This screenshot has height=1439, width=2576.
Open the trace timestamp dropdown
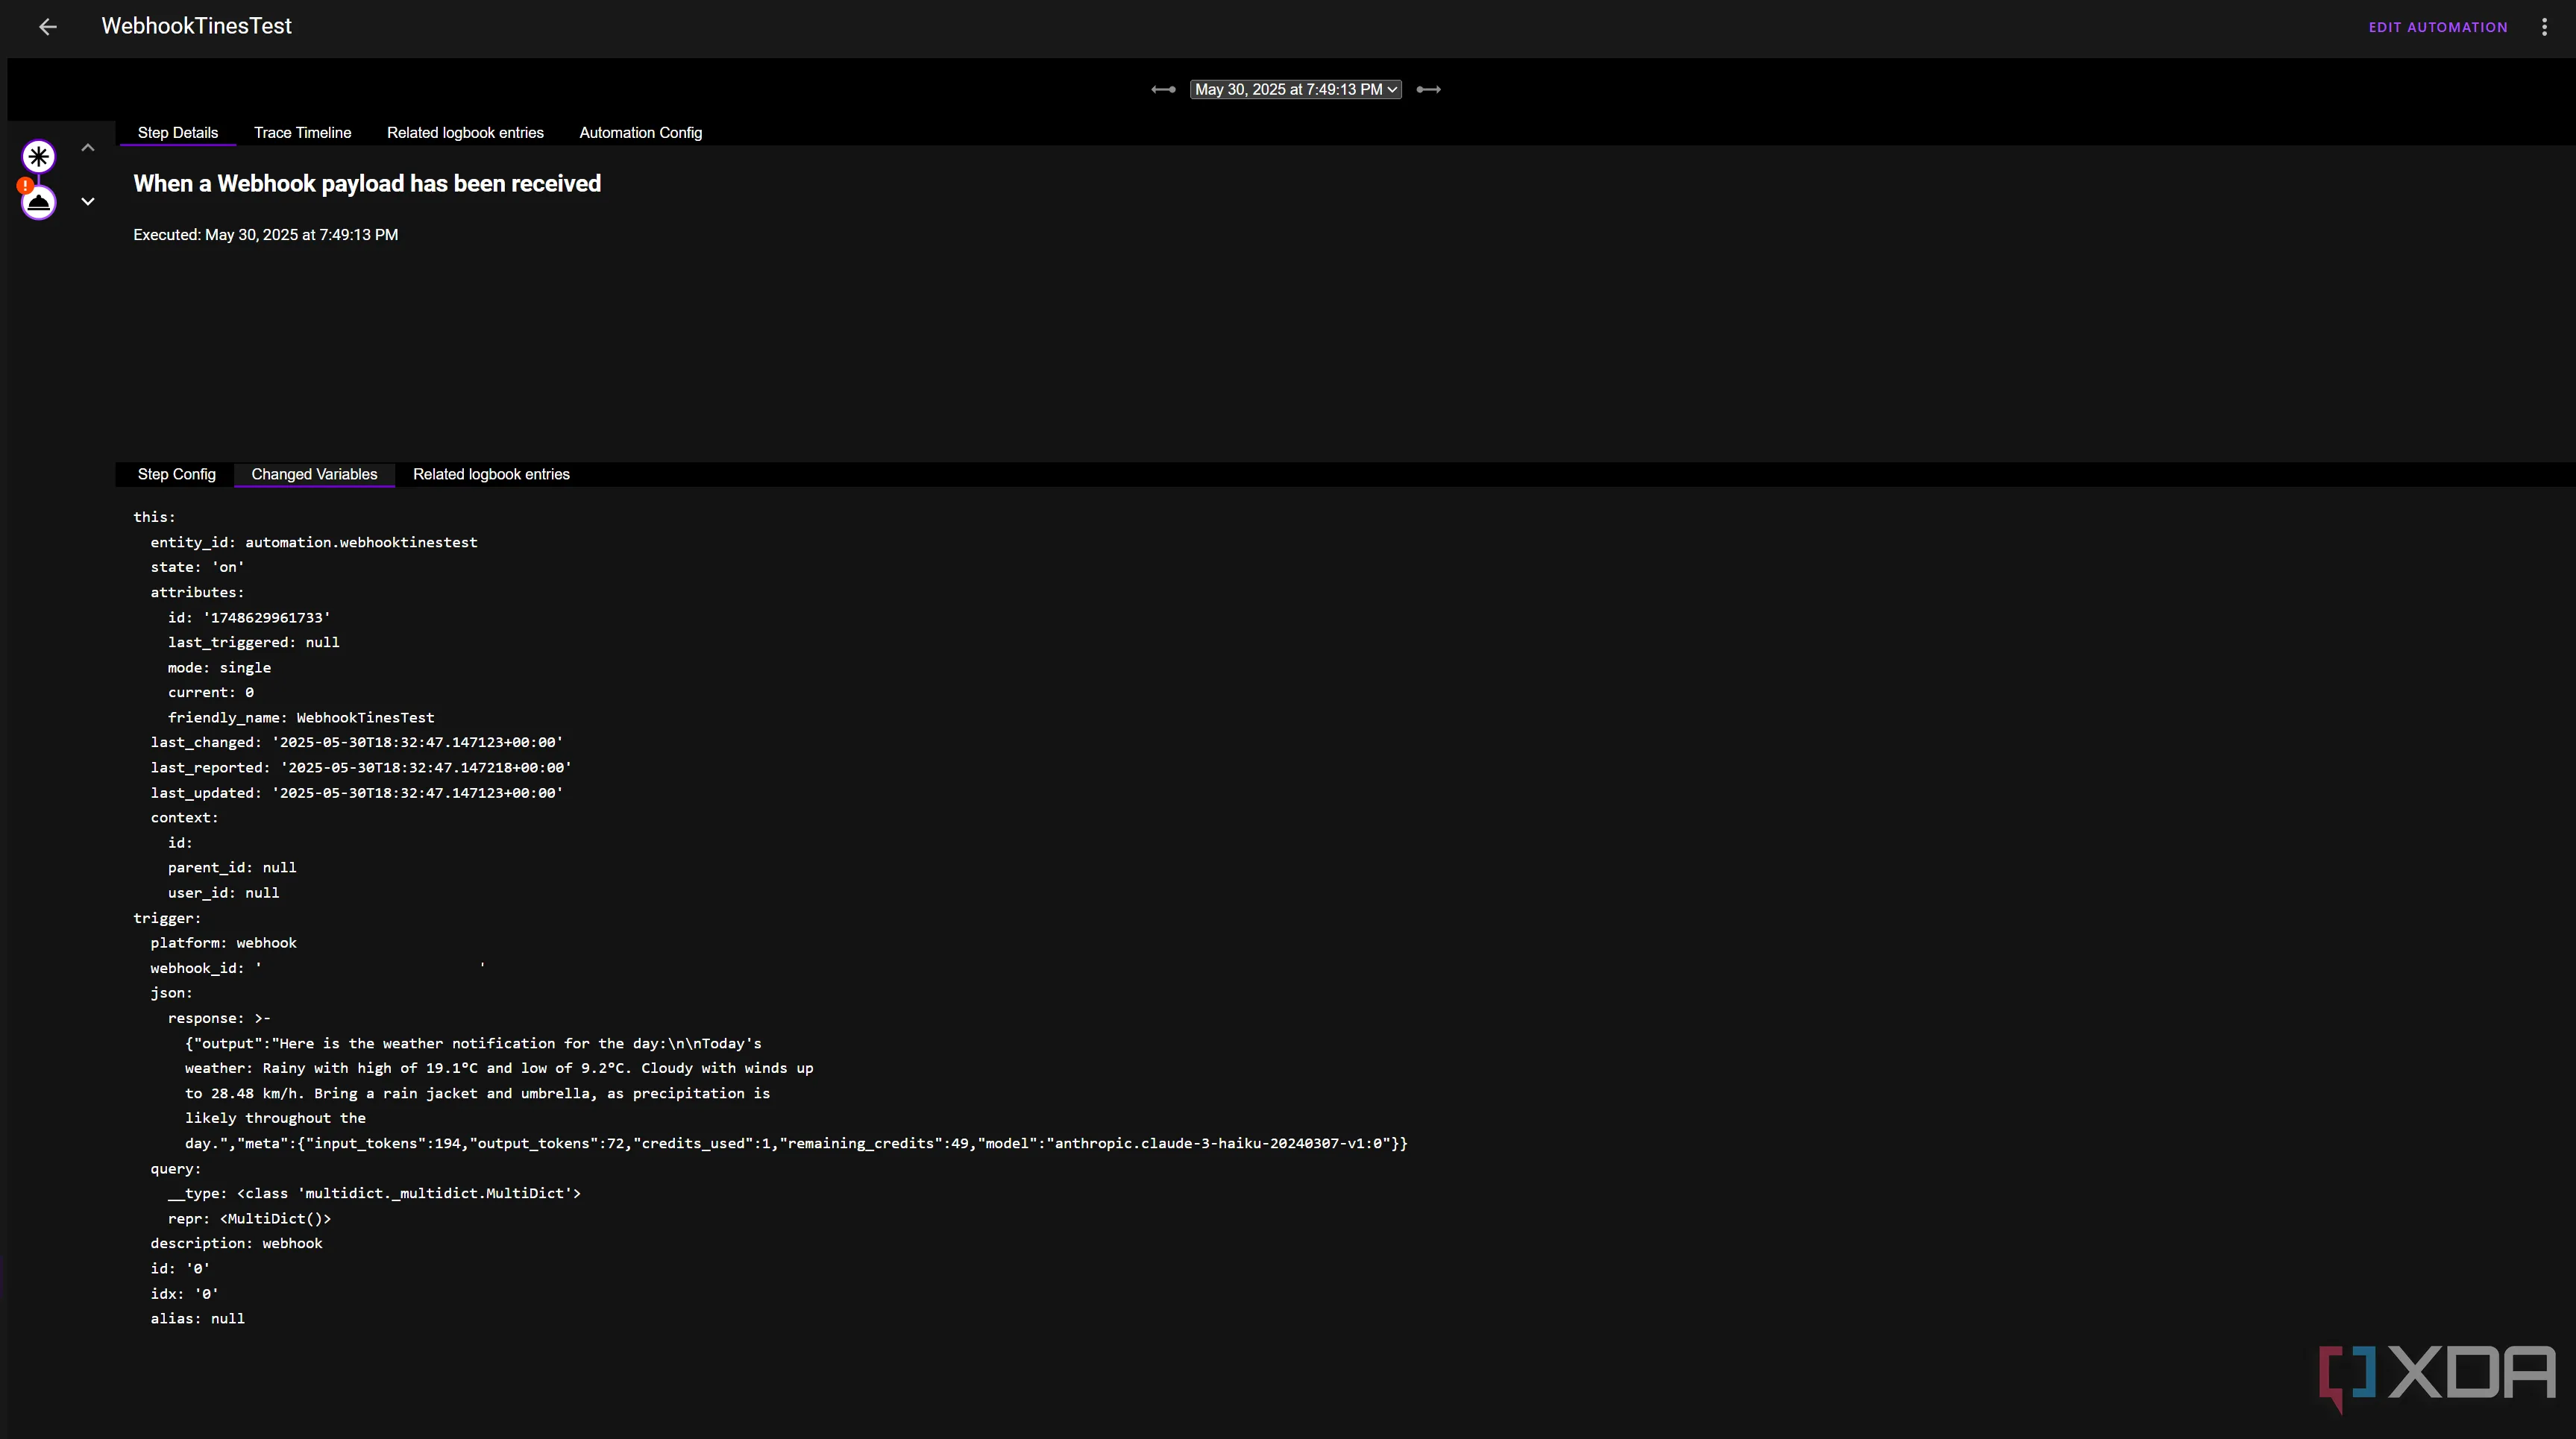coord(1295,90)
